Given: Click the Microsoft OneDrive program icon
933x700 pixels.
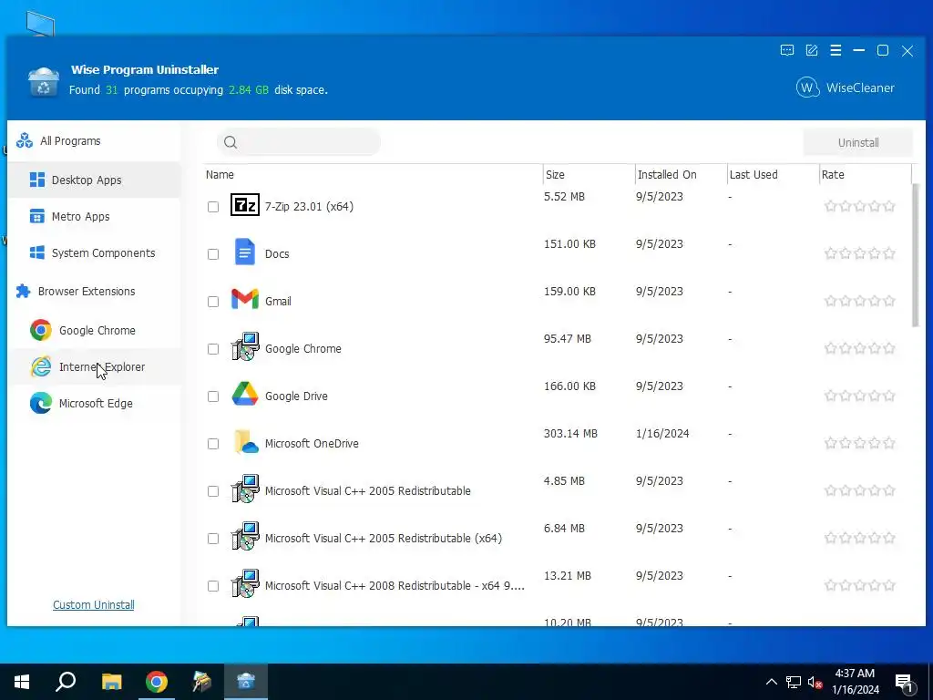Looking at the screenshot, I should click(x=245, y=442).
